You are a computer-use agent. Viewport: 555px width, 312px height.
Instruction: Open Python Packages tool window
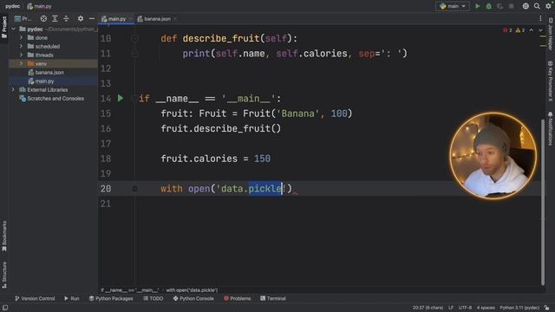click(x=111, y=298)
